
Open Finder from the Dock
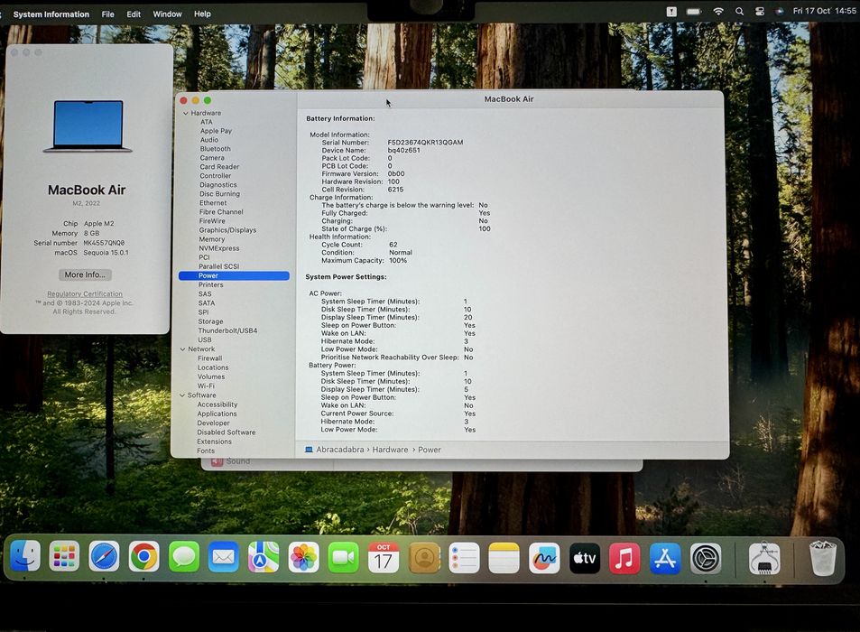25,556
